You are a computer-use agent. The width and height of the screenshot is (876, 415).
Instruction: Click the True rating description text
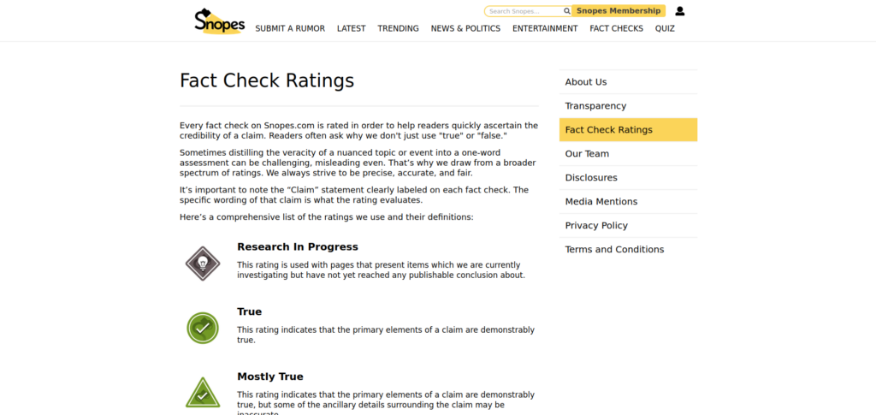[386, 335]
